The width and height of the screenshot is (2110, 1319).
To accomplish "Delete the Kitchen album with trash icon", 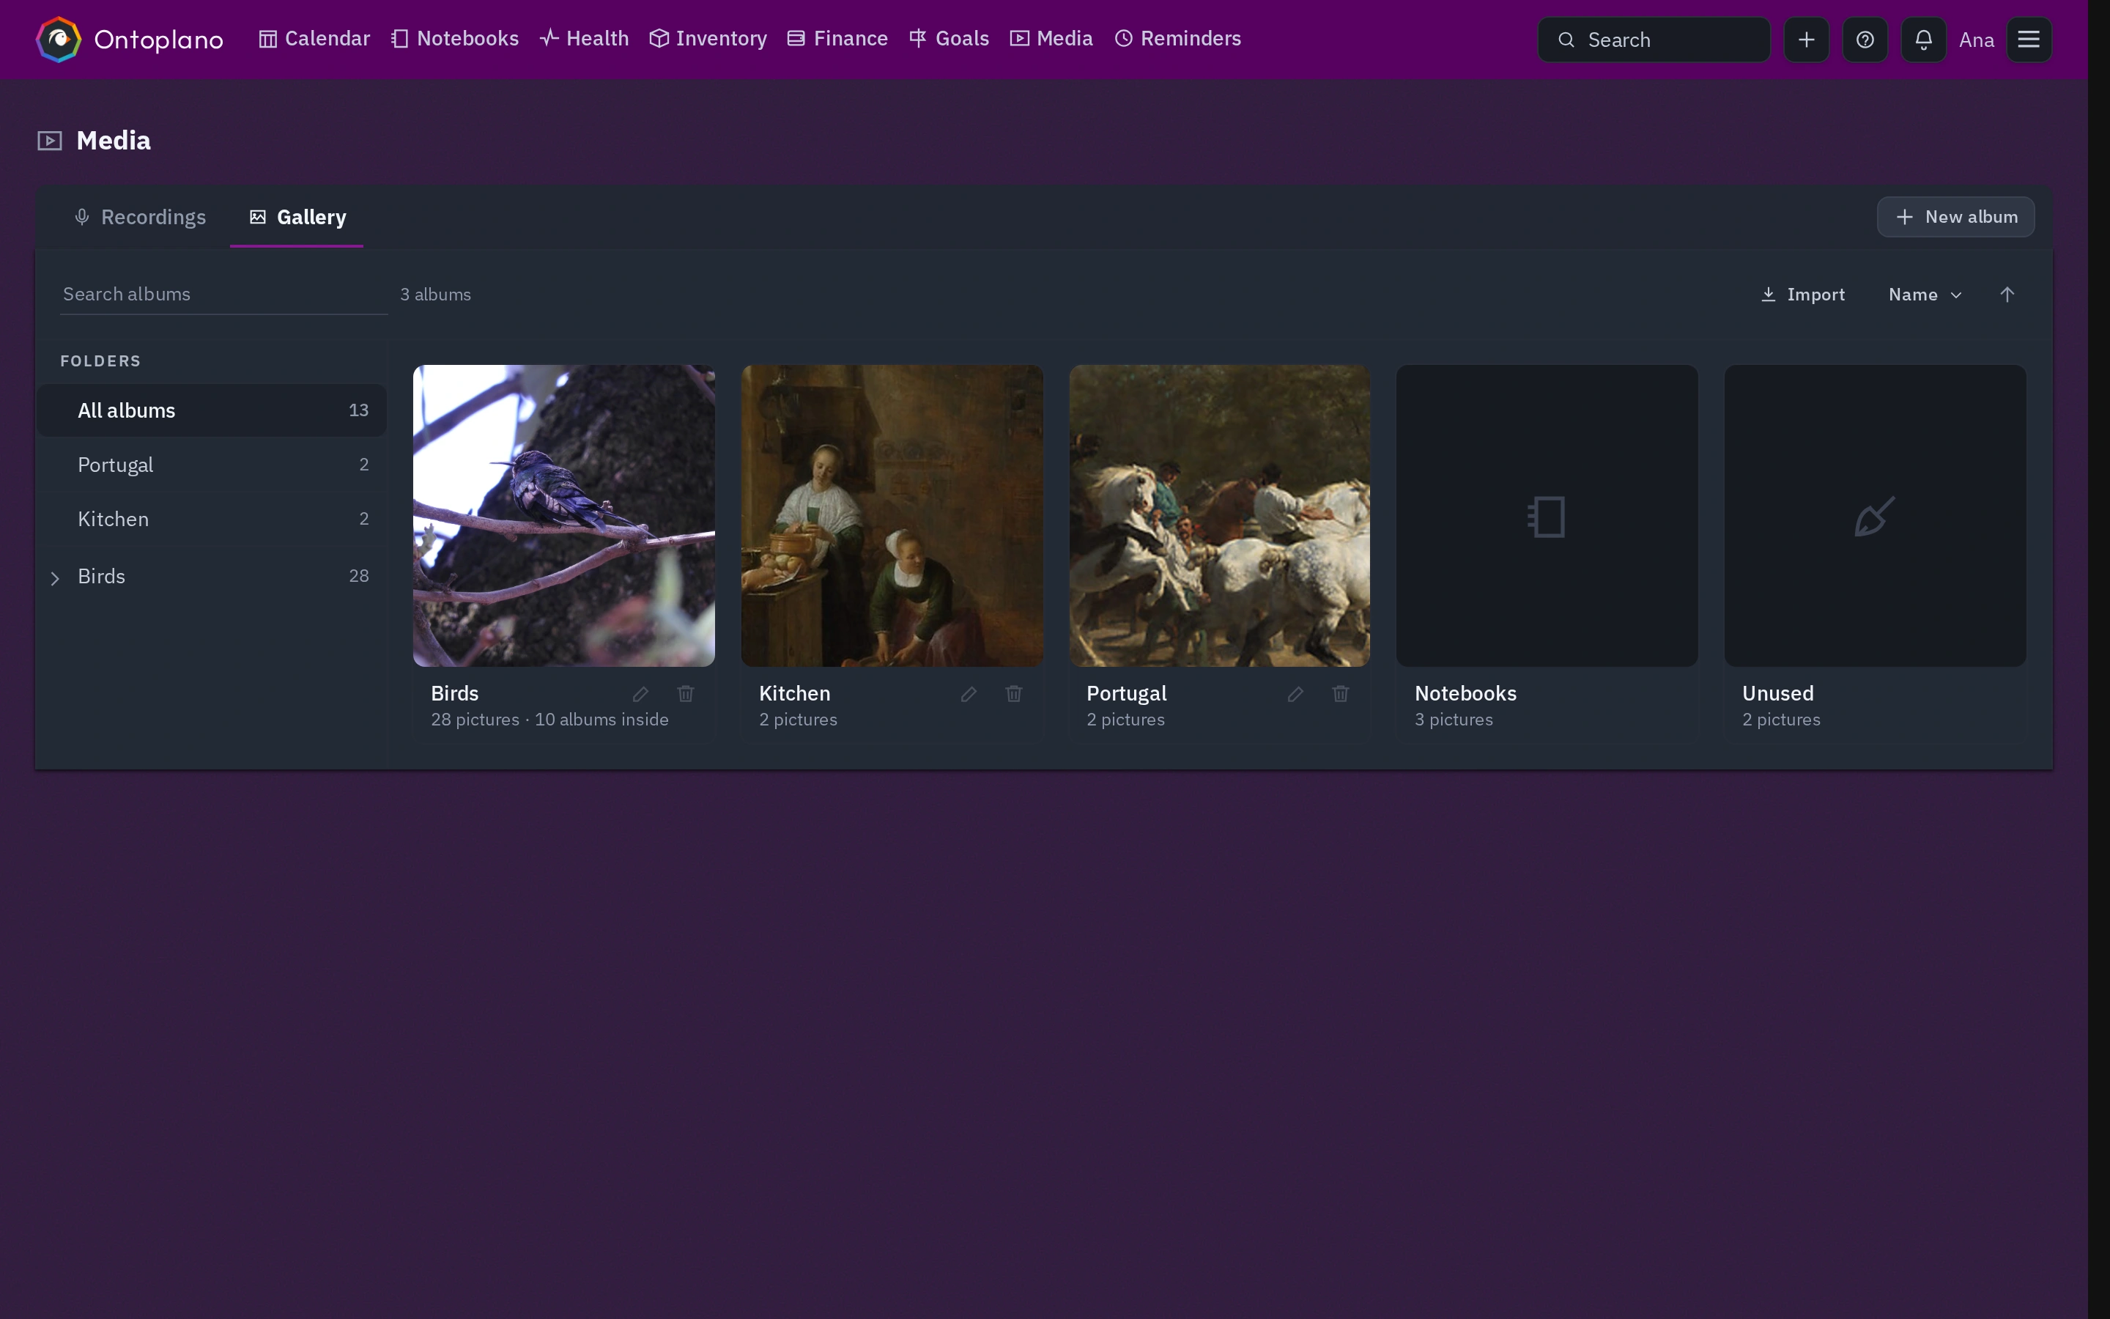I will coord(1014,695).
